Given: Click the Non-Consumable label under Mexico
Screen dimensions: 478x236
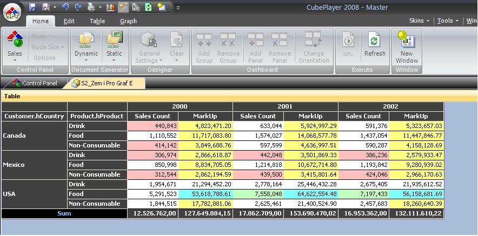Looking at the screenshot, I should pos(97,174).
